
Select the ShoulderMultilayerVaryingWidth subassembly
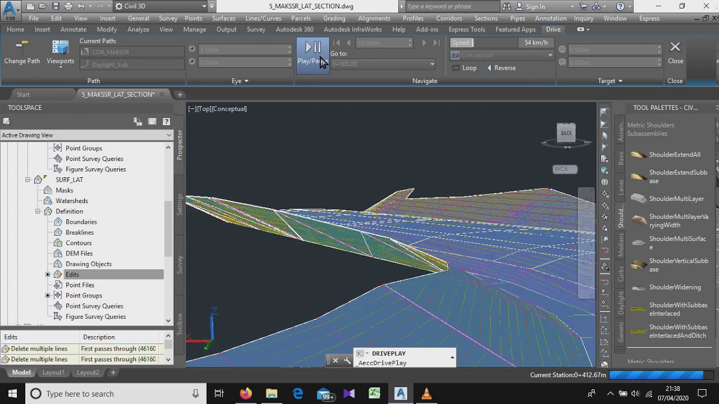(670, 221)
